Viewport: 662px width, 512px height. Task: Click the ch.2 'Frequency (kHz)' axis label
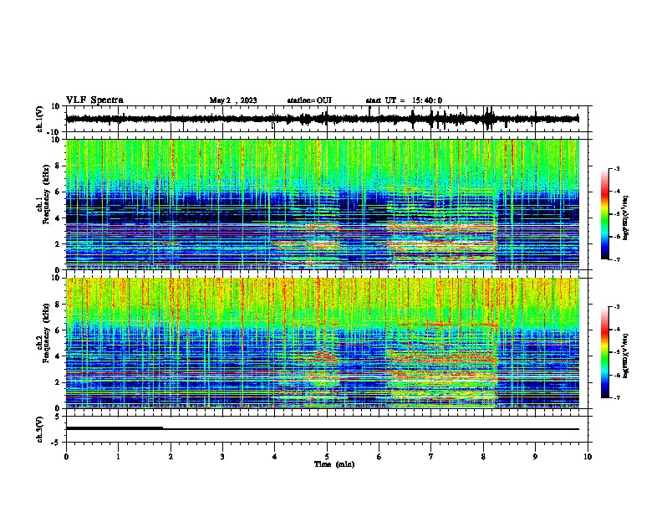coord(46,333)
